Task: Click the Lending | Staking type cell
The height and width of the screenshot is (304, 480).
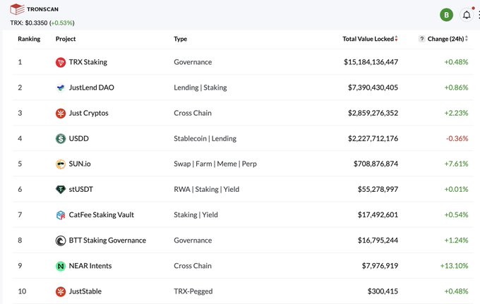Action: click(x=200, y=87)
